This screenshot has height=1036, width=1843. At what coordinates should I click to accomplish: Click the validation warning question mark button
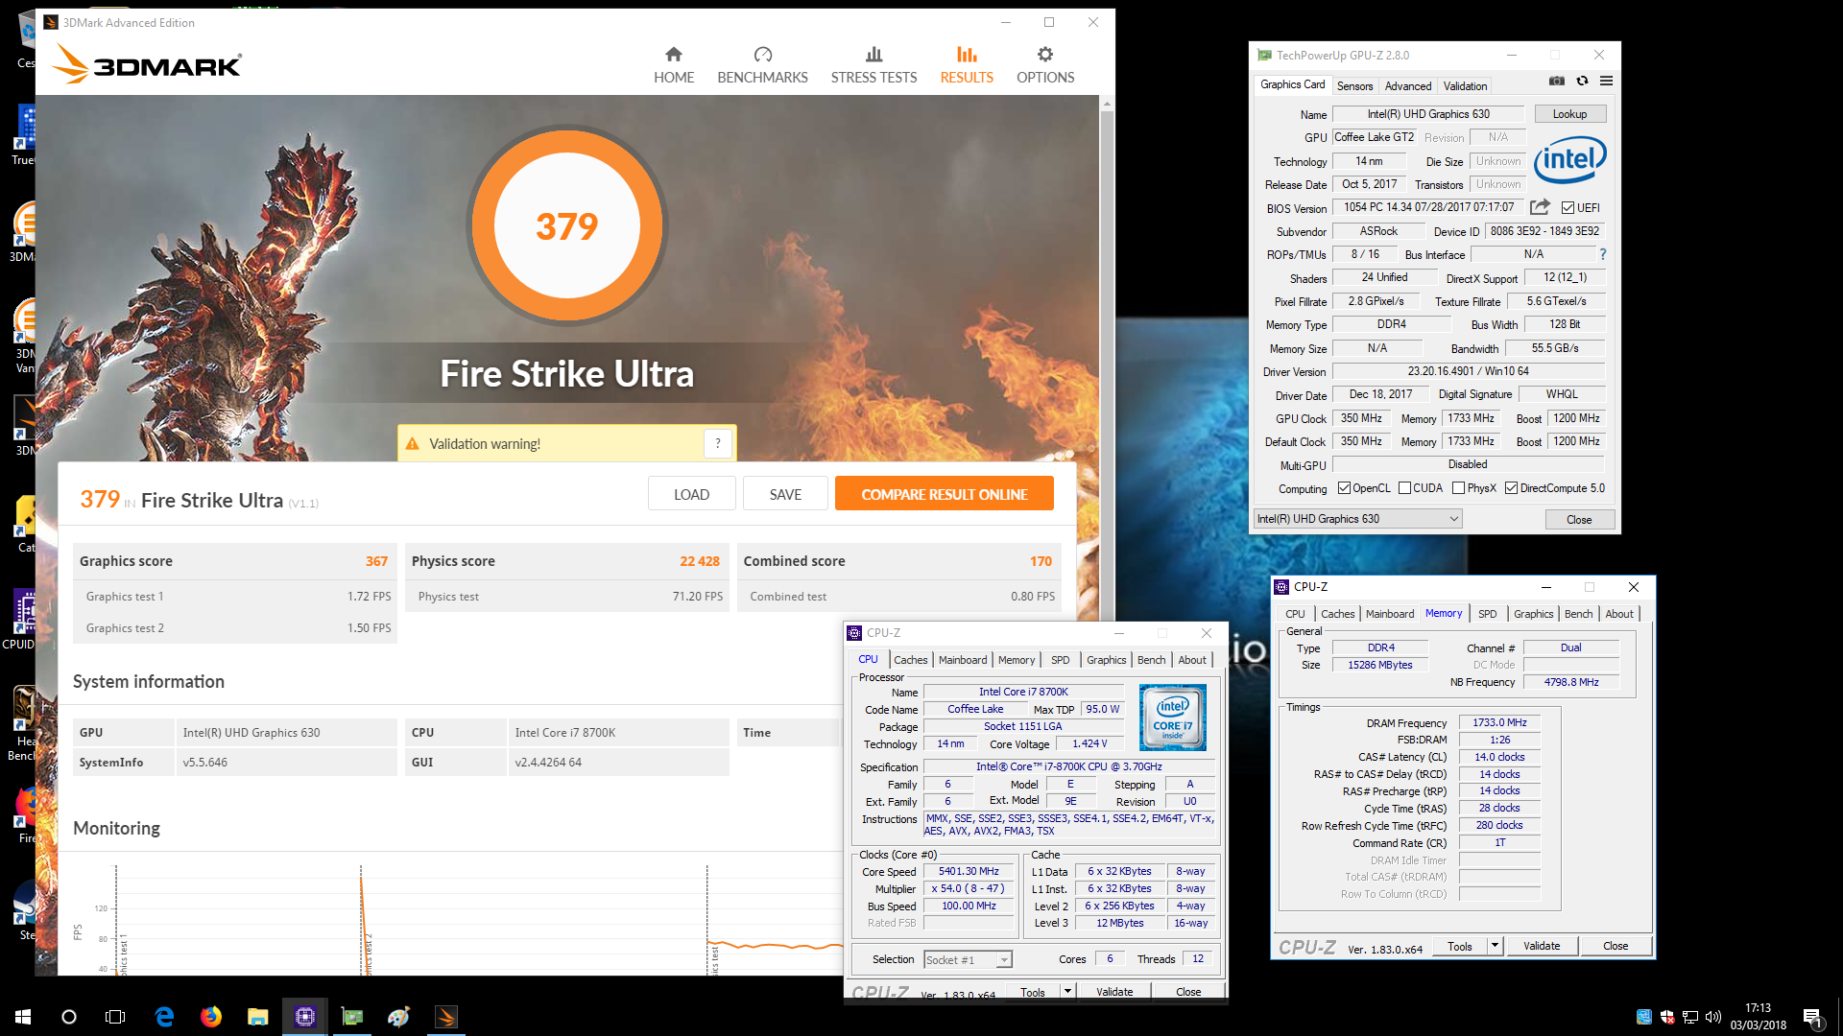coord(718,443)
